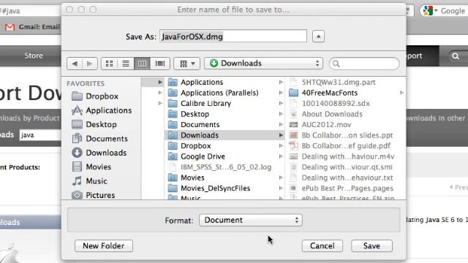Click the Save button
468x263 pixels.
[371, 245]
